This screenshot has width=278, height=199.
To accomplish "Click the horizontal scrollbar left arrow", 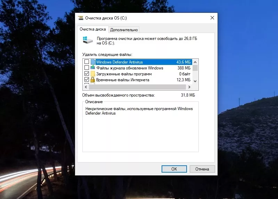I will click(x=86, y=87).
